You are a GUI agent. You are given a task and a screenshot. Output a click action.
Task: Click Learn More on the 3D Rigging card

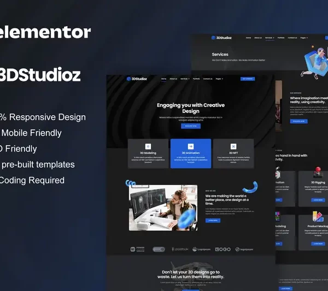[x=318, y=200]
